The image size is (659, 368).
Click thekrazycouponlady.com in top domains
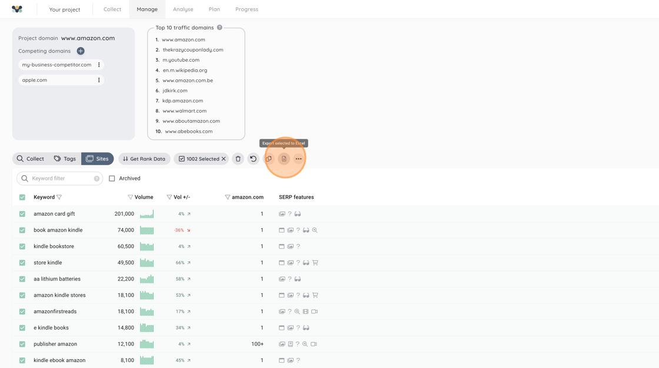[193, 49]
